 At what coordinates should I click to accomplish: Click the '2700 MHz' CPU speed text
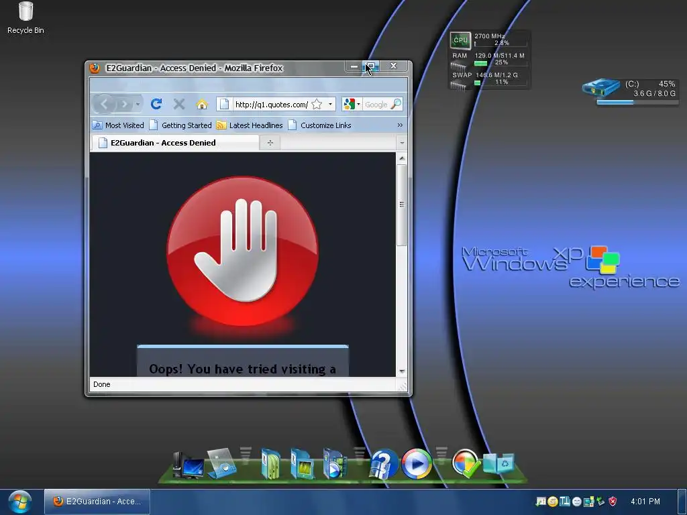[x=489, y=36]
